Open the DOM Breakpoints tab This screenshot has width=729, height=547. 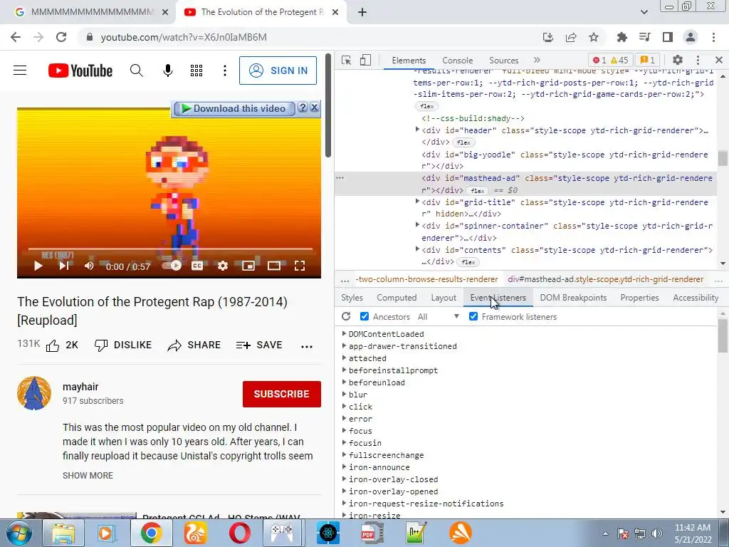point(573,298)
